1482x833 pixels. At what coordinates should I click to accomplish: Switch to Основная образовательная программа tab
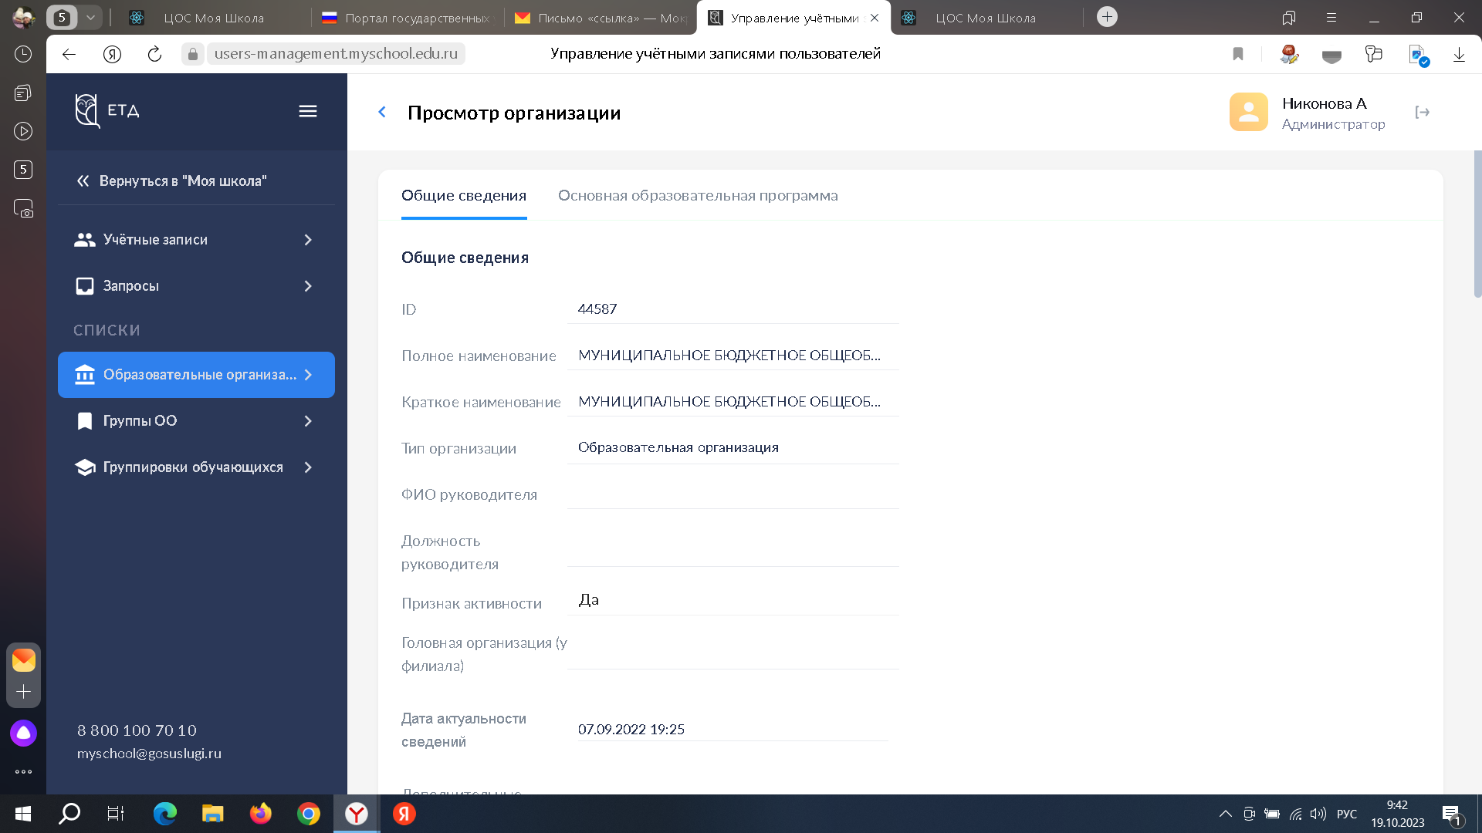pos(697,196)
